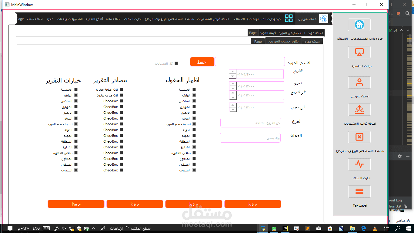
Task: Open the settings gear in the PyCharm window behind
Action: coord(400,156)
